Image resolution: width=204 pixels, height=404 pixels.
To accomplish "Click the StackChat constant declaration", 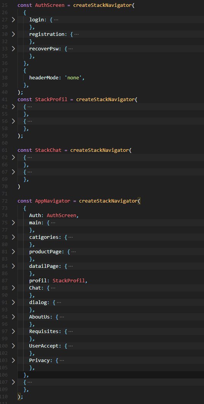I will click(x=48, y=150).
